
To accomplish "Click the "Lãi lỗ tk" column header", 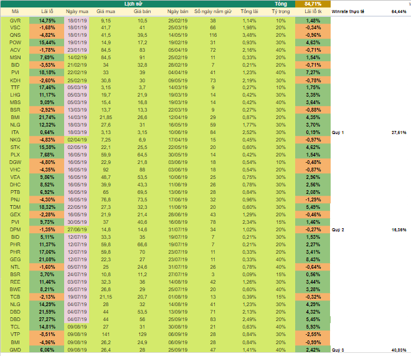I will pos(313,12).
